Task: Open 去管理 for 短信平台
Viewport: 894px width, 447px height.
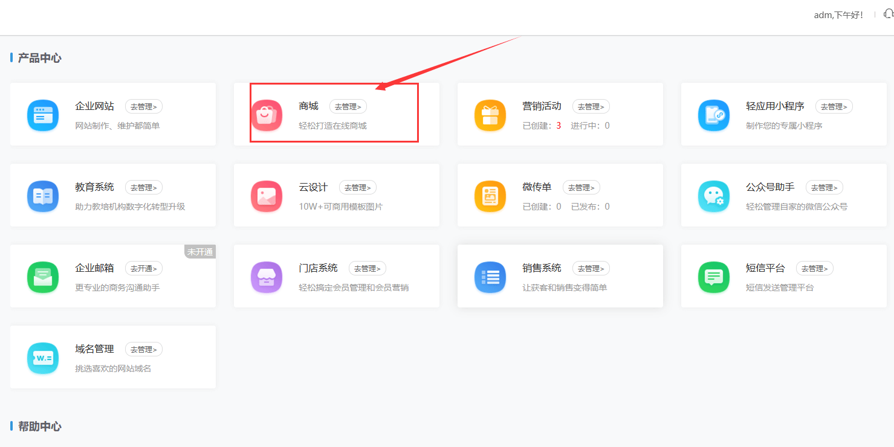Action: pyautogui.click(x=815, y=268)
